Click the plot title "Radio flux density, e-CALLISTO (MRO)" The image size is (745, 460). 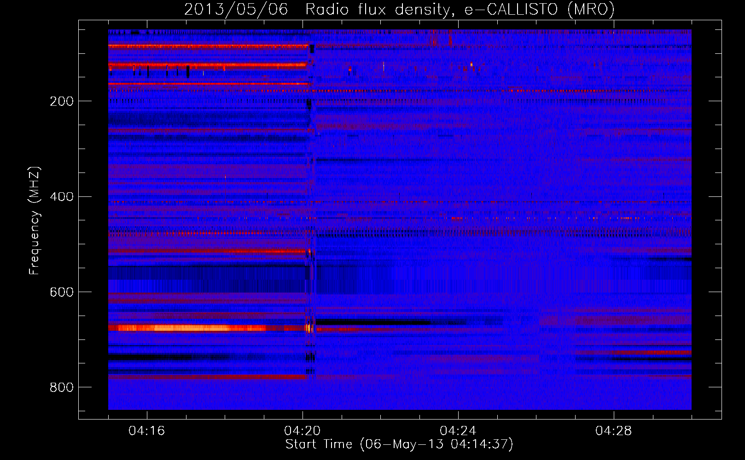coord(460,9)
